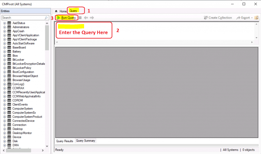The height and width of the screenshot is (154, 261).
Task: Click Entities list scroll down arrow
Action: tap(47, 146)
